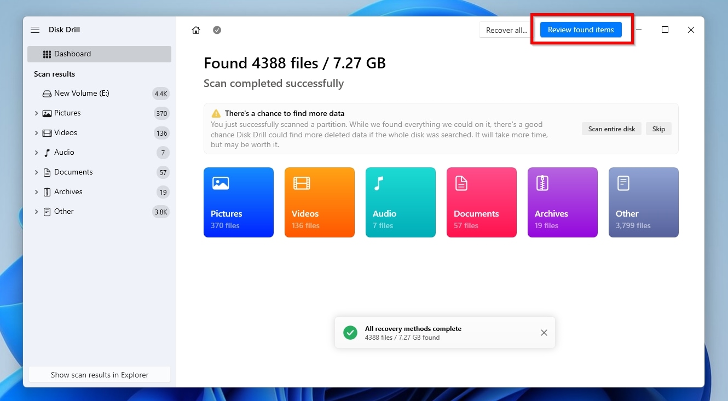Screen dimensions: 728x401
Task: Expand the Videos tree in the sidebar
Action: 37,132
